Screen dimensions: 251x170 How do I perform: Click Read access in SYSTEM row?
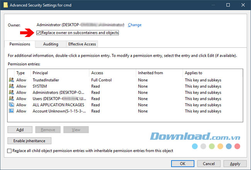tap(95, 86)
